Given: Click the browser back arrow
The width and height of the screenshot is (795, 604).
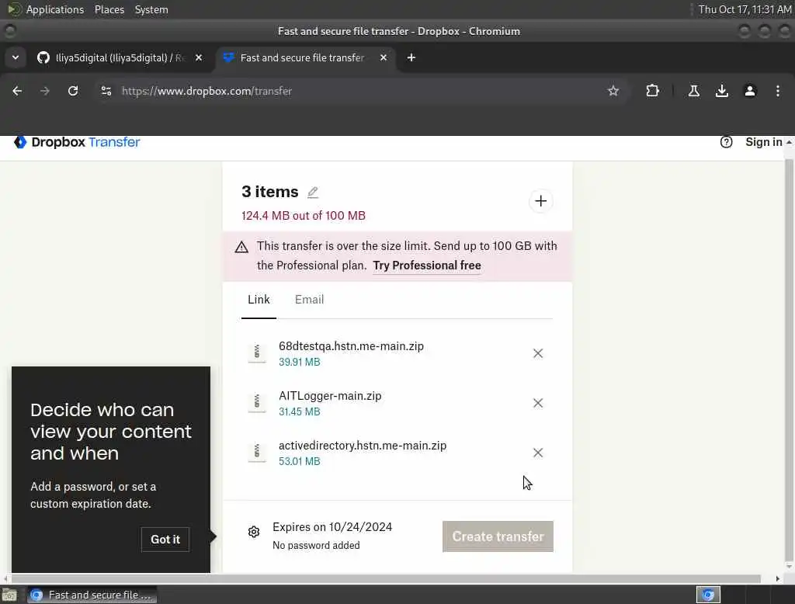Looking at the screenshot, I should pos(17,92).
